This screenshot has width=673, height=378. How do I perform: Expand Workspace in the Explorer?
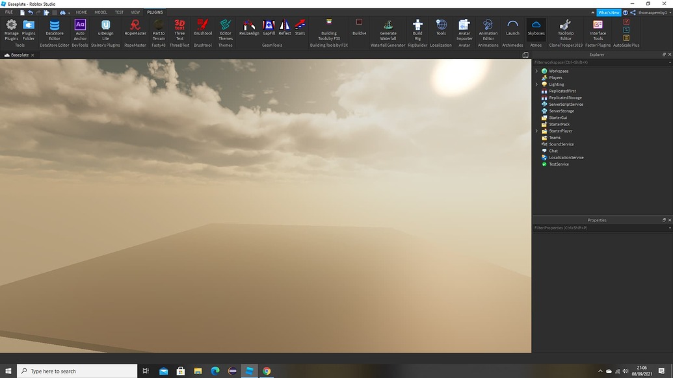click(536, 71)
